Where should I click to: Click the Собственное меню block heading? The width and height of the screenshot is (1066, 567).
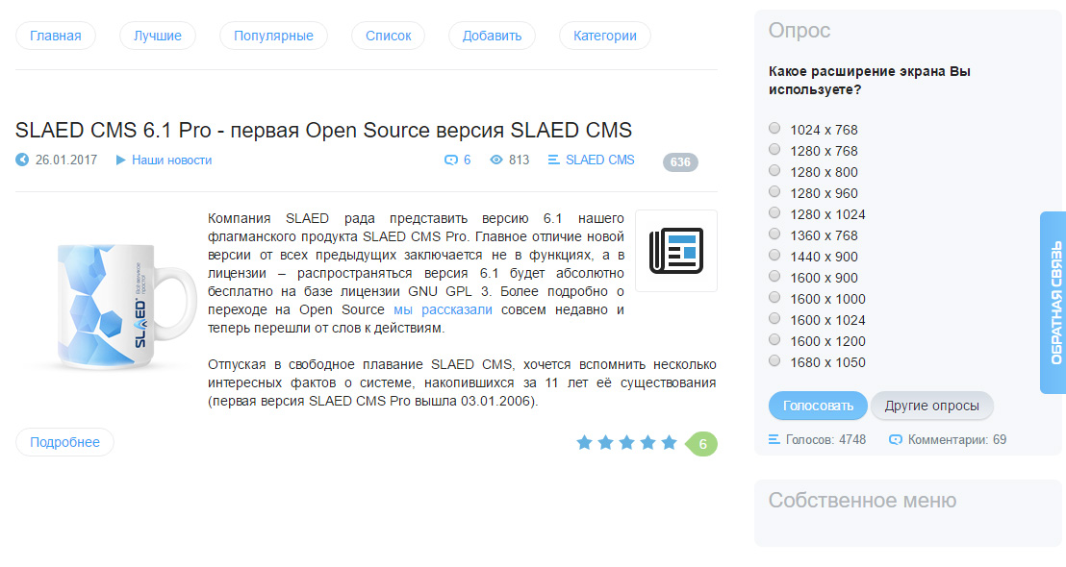(862, 501)
